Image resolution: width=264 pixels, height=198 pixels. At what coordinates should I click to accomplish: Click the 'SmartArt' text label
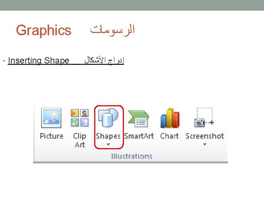[139, 136]
